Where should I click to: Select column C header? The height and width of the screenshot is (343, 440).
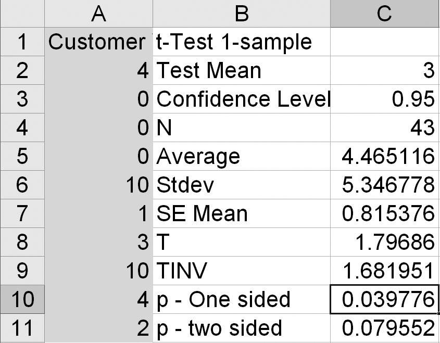coord(384,14)
